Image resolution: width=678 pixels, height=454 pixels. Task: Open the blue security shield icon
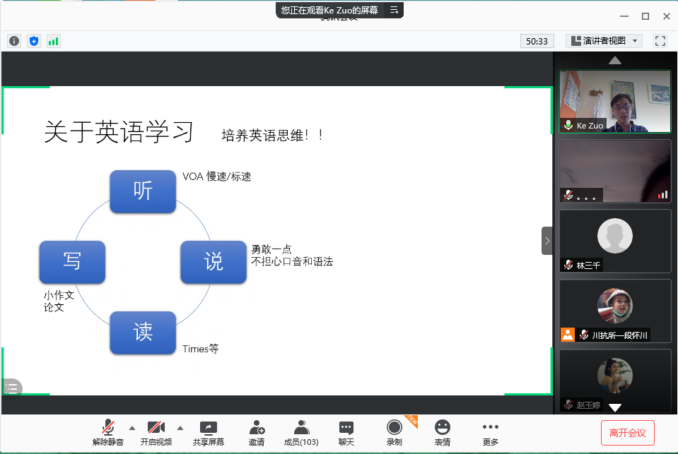[34, 41]
